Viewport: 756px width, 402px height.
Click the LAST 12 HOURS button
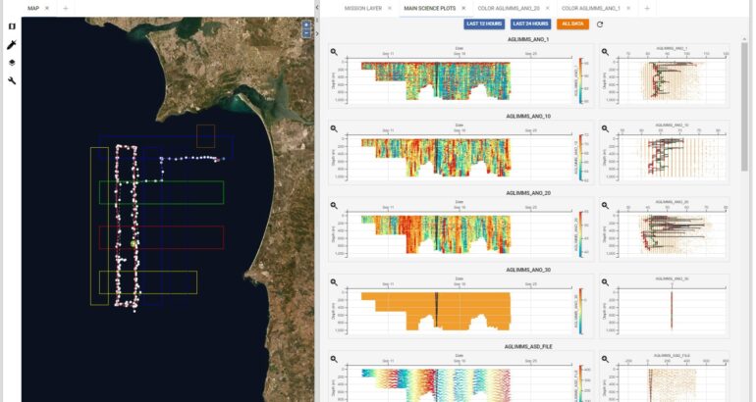click(x=484, y=24)
